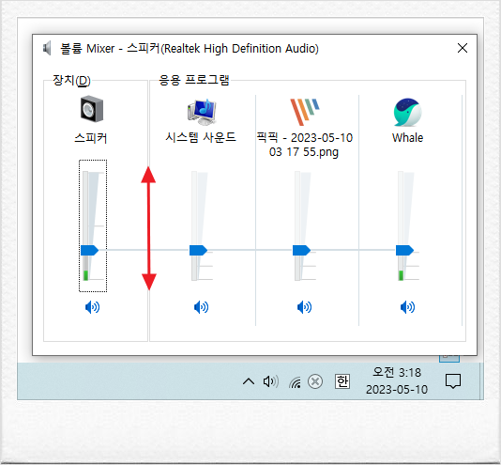Show hidden tray icons chevron
Image resolution: width=501 pixels, height=465 pixels.
(249, 381)
